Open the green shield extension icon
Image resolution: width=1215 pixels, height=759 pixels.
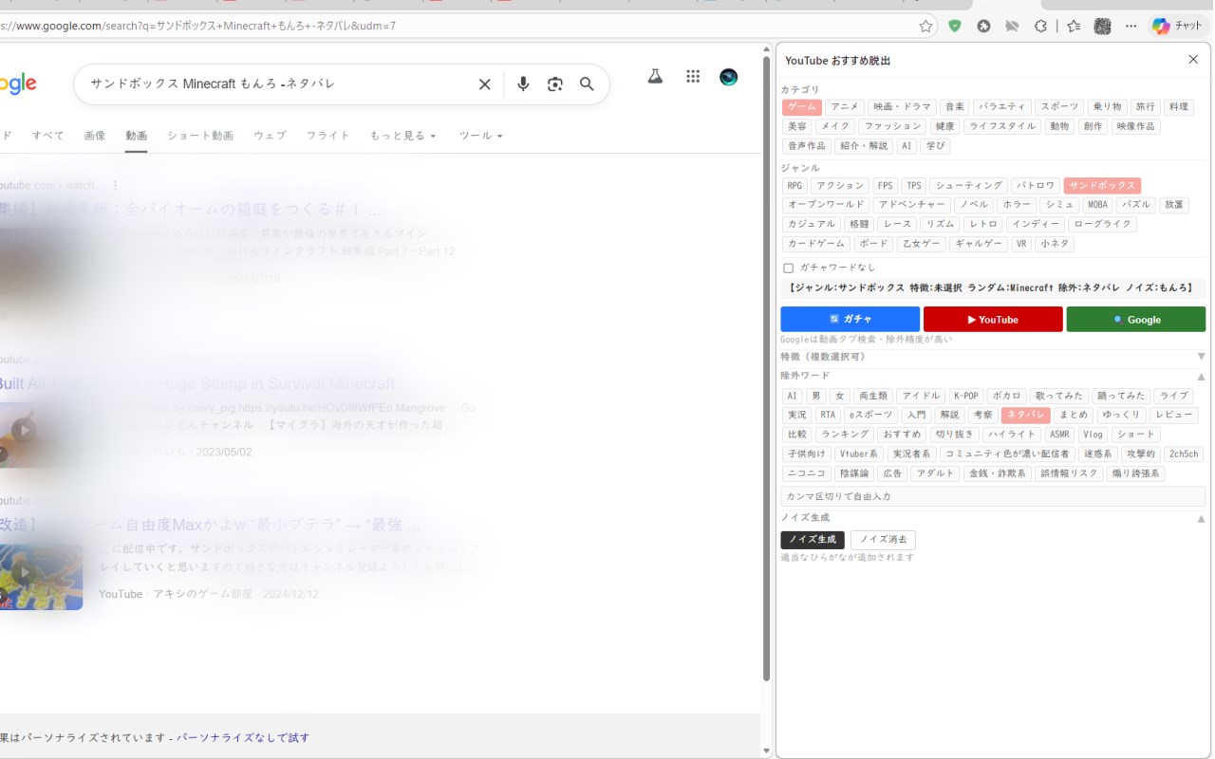(x=955, y=27)
